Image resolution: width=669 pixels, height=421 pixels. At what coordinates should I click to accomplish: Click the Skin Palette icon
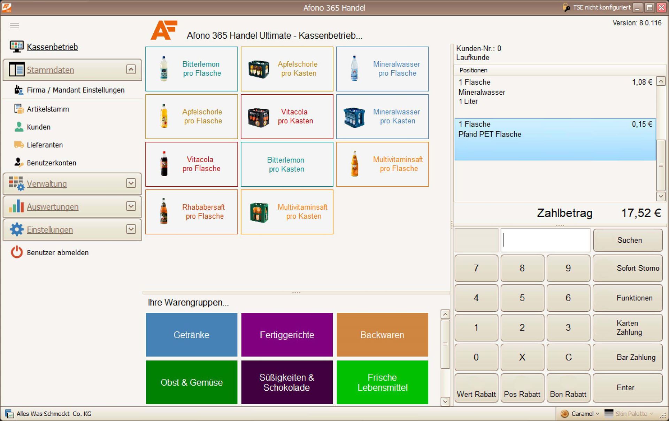609,413
